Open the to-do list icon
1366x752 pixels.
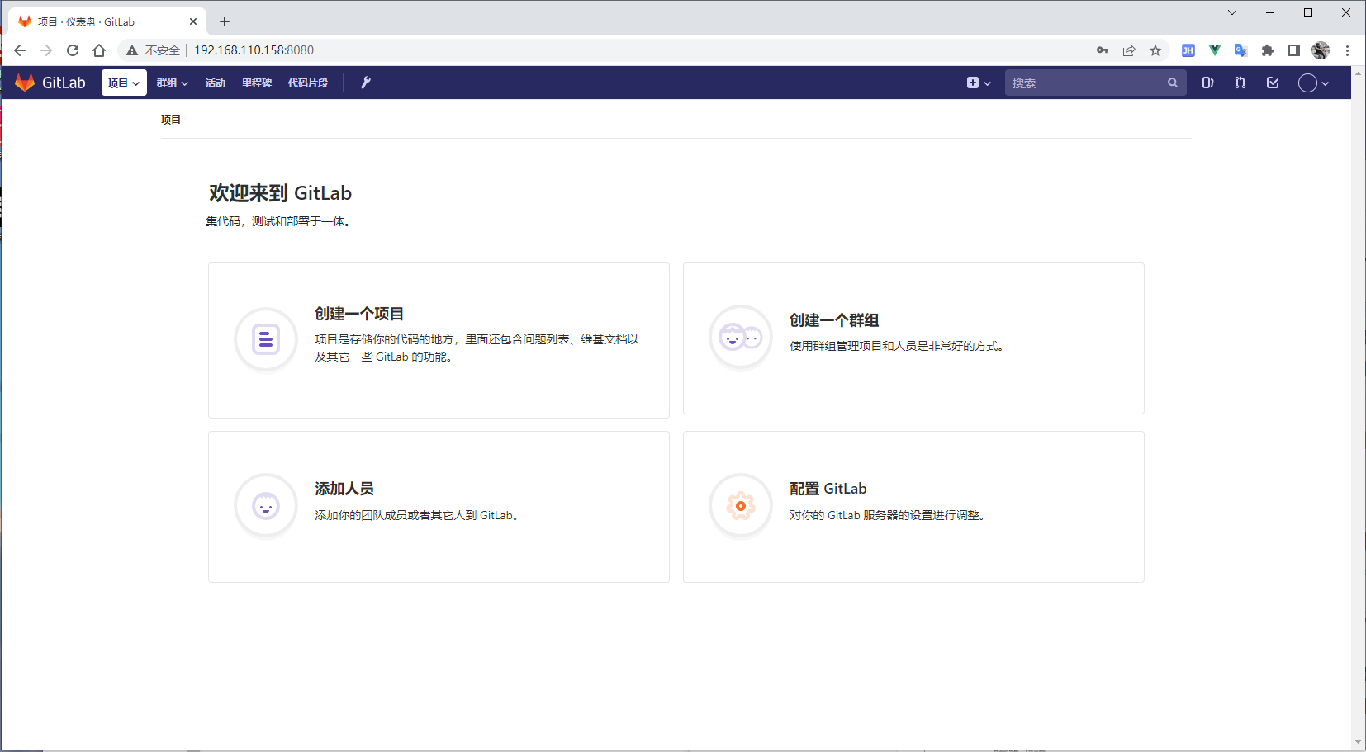tap(1273, 83)
